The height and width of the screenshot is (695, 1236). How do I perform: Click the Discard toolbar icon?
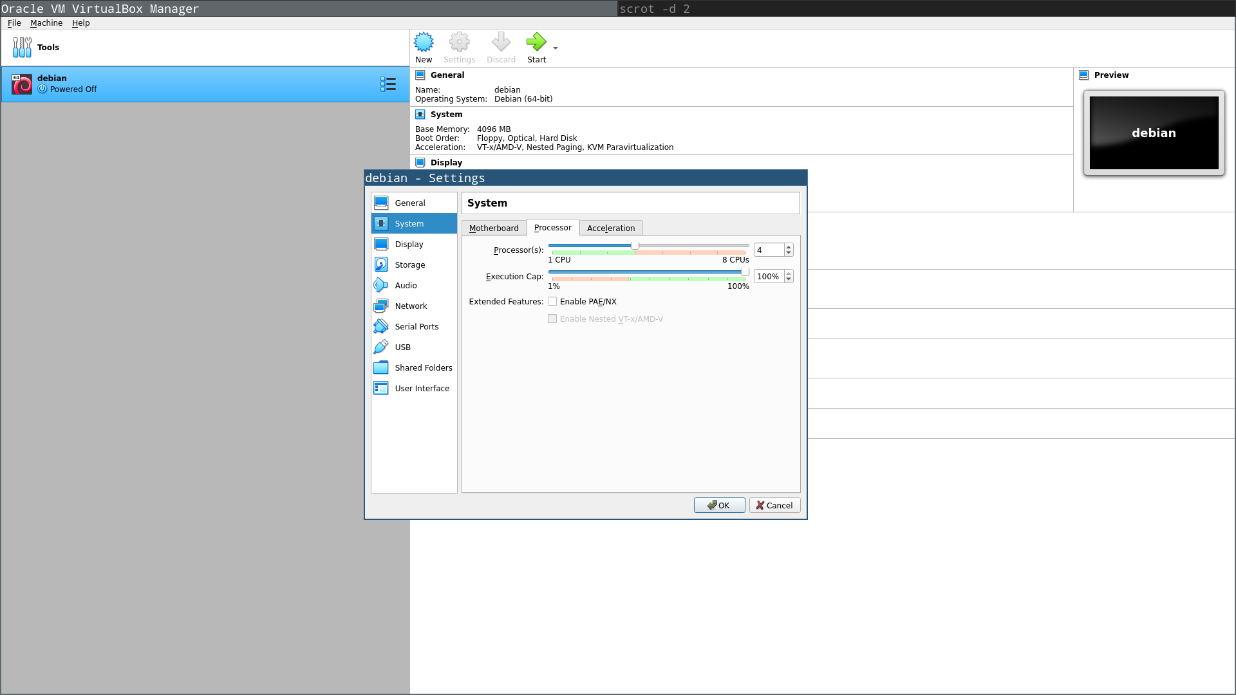tap(501, 42)
